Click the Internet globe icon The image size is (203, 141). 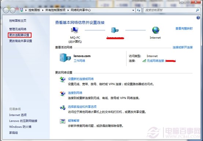click(156, 30)
